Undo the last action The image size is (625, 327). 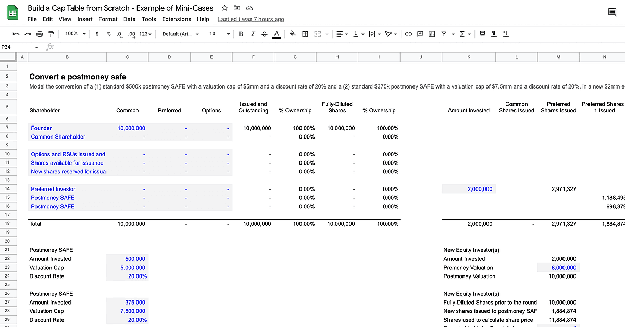coord(16,34)
